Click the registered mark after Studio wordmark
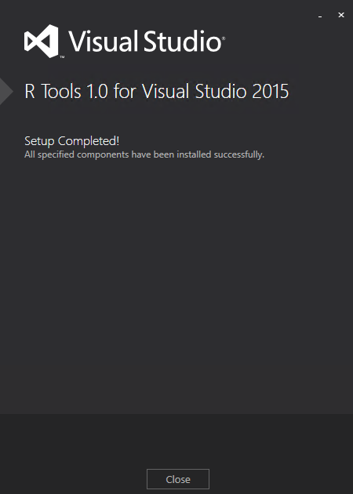353x494 pixels. 224,38
